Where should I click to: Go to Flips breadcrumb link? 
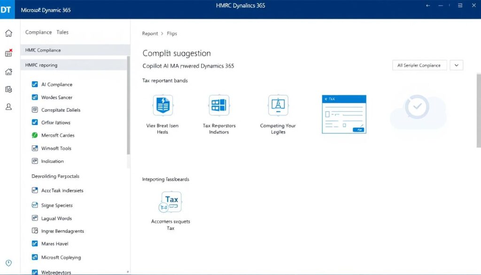[172, 33]
